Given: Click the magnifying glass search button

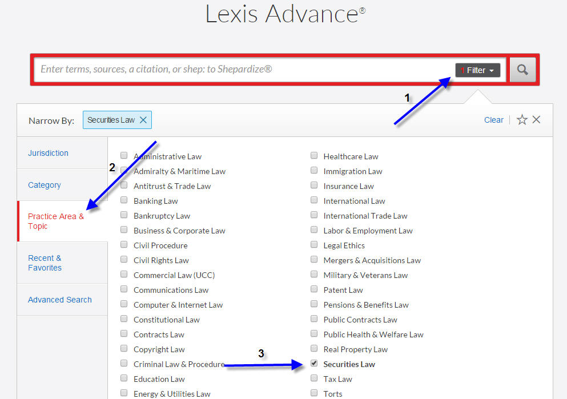Looking at the screenshot, I should [522, 70].
